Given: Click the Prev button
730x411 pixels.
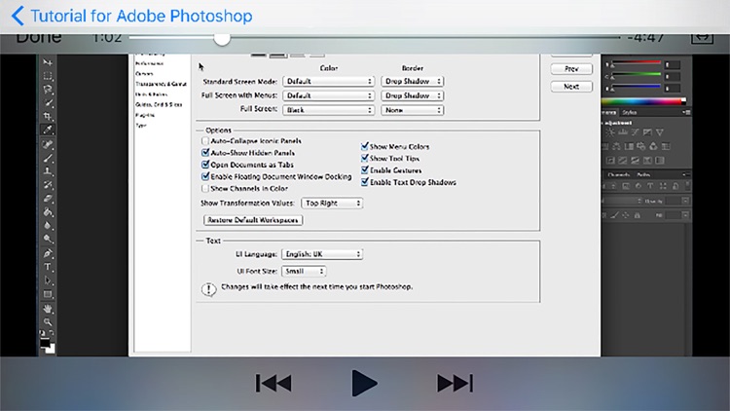Looking at the screenshot, I should click(571, 69).
